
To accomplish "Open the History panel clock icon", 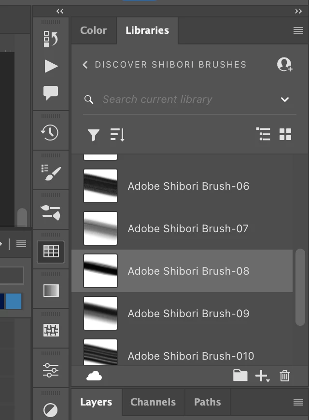I will 50,133.
